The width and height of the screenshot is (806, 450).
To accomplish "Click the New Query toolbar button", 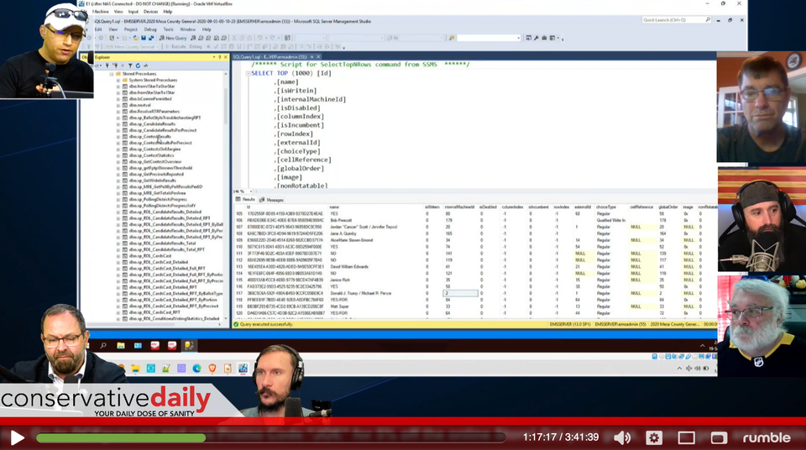I will click(x=173, y=38).
